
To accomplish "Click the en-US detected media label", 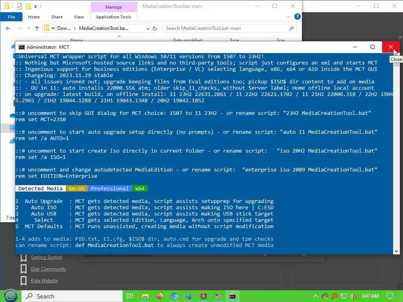I will click(x=77, y=188).
